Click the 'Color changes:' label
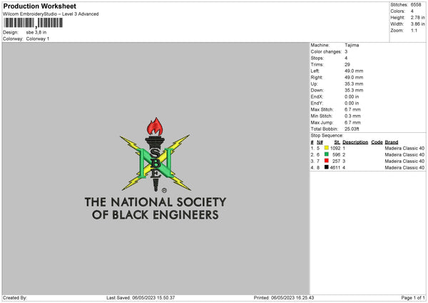This screenshot has height=303, width=428. 326,51
